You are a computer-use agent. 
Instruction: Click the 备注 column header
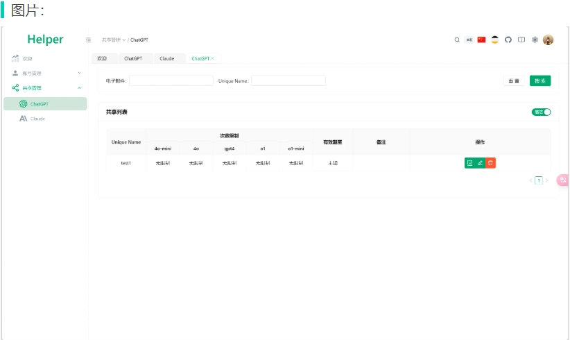[x=381, y=142]
